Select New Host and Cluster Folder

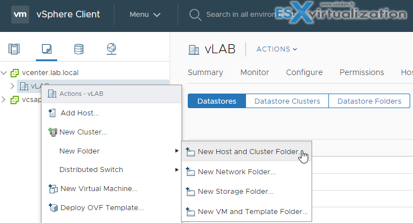[247, 151]
